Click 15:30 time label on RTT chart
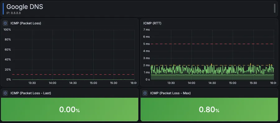The image size is (280, 123). 253,83
